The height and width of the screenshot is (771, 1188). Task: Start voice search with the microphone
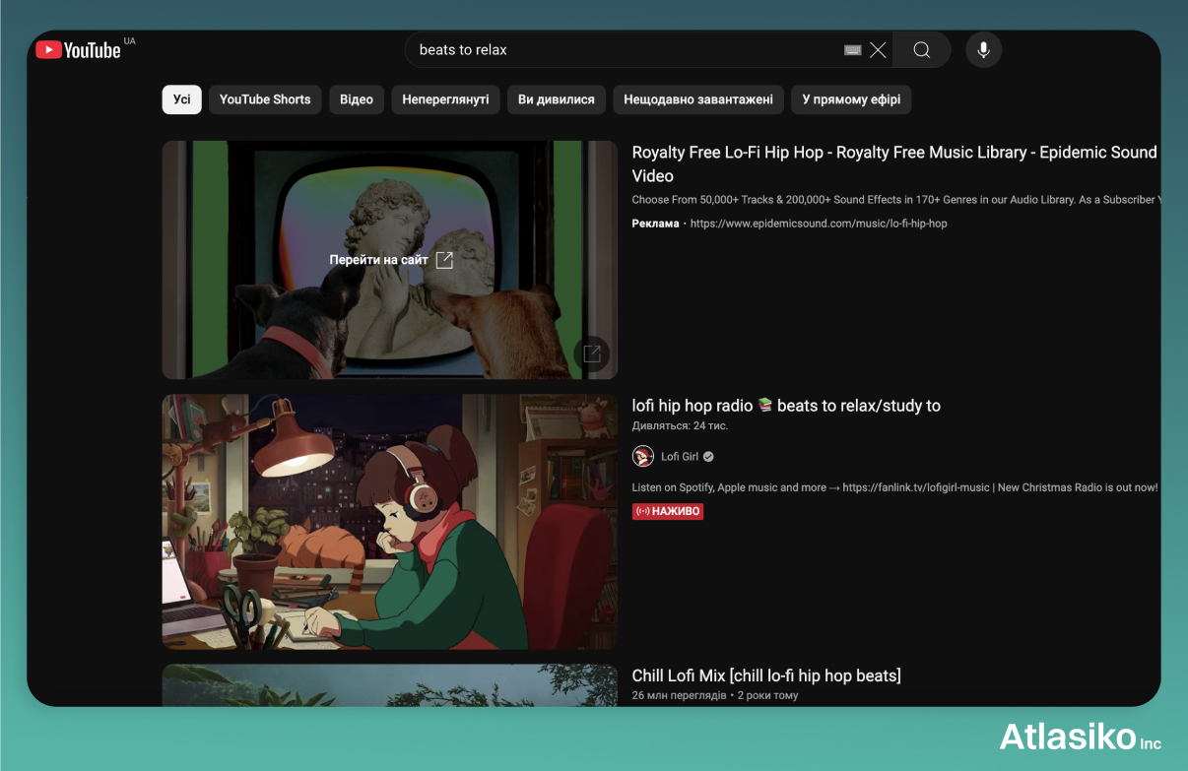(x=983, y=50)
